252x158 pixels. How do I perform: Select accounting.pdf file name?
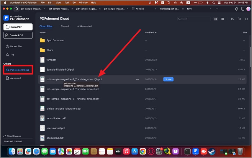click(x=55, y=138)
